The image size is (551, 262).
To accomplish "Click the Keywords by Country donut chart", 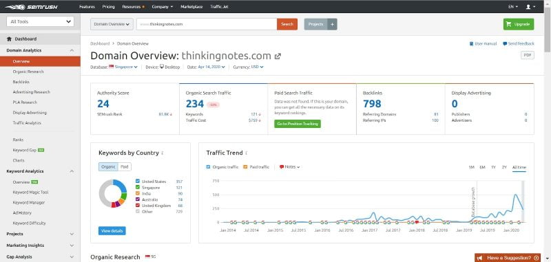I will point(113,194).
